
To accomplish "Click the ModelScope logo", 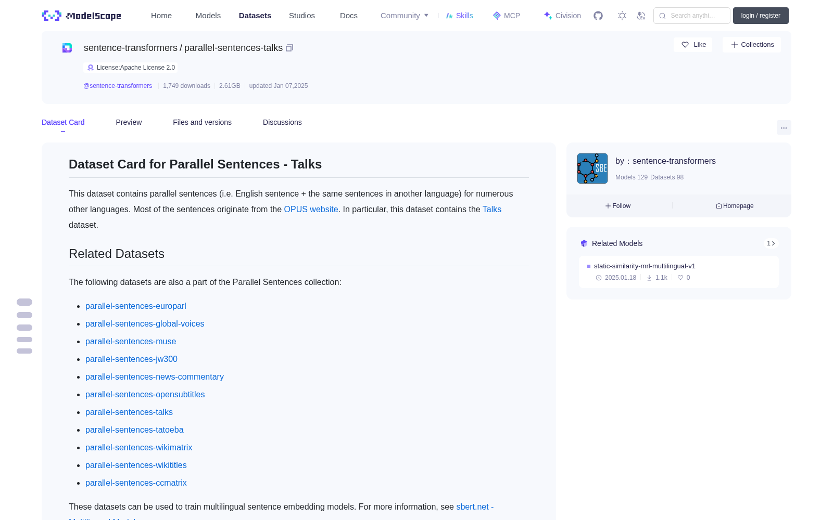I will coord(82,16).
